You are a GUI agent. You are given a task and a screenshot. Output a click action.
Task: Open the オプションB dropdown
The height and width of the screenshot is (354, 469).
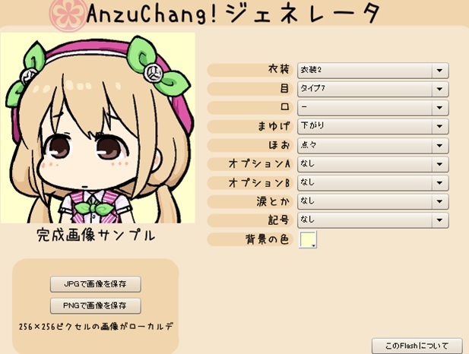(x=373, y=182)
